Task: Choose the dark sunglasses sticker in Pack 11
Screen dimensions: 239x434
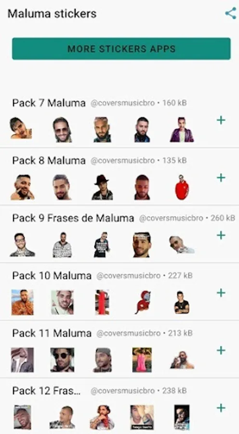Action: coord(62,360)
